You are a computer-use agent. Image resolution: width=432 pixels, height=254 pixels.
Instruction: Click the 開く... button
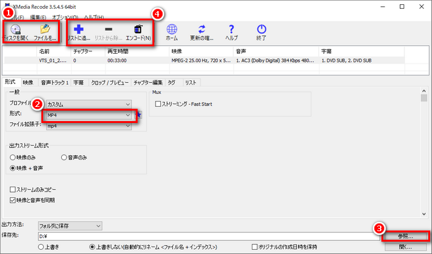tap(405, 247)
